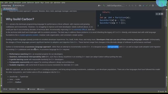This screenshot has height=94, width=168.
Task: Open the Build menu
Action: pos(37,2)
